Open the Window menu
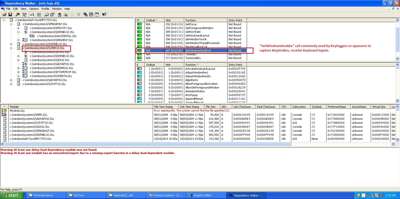 pos(57,9)
